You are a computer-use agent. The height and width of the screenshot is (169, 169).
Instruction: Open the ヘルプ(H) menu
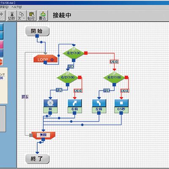[17, 7]
